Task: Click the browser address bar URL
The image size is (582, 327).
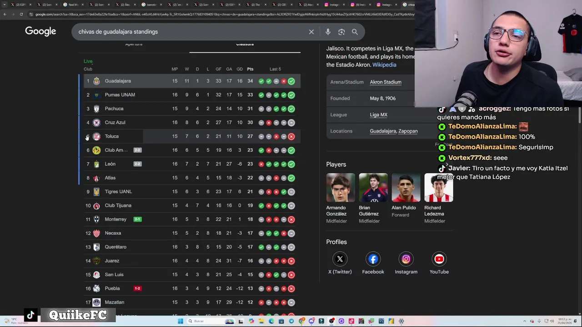Action: [225, 14]
